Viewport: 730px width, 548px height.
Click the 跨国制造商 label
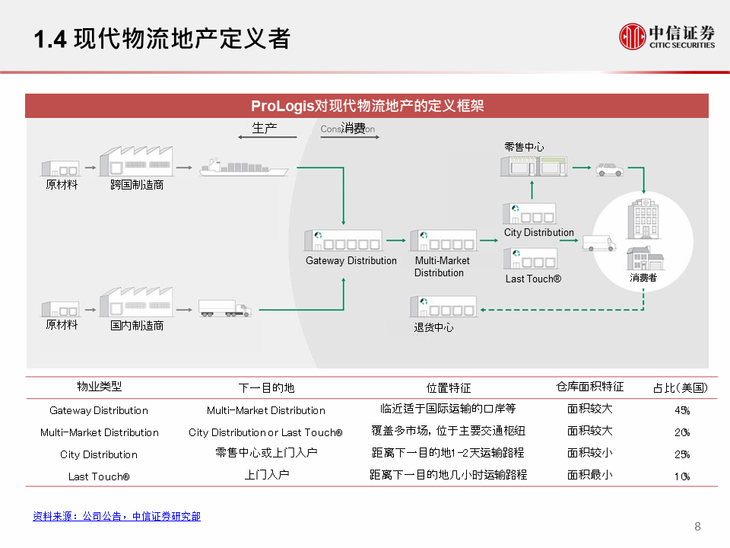[137, 185]
